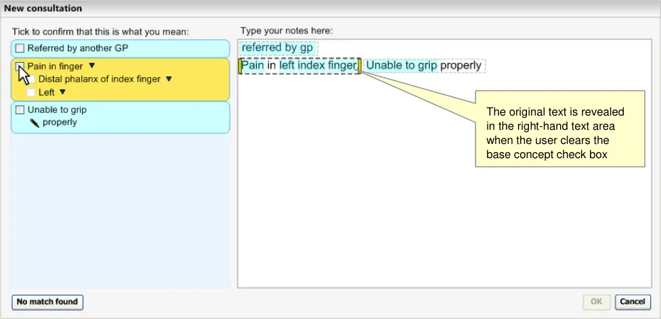This screenshot has height=319, width=661.
Task: Open the dropdown arrow beside 'Pain in finger'
Action: 92,66
